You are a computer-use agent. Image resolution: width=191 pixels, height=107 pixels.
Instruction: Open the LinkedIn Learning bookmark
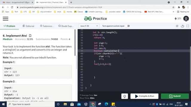tap(94, 12)
